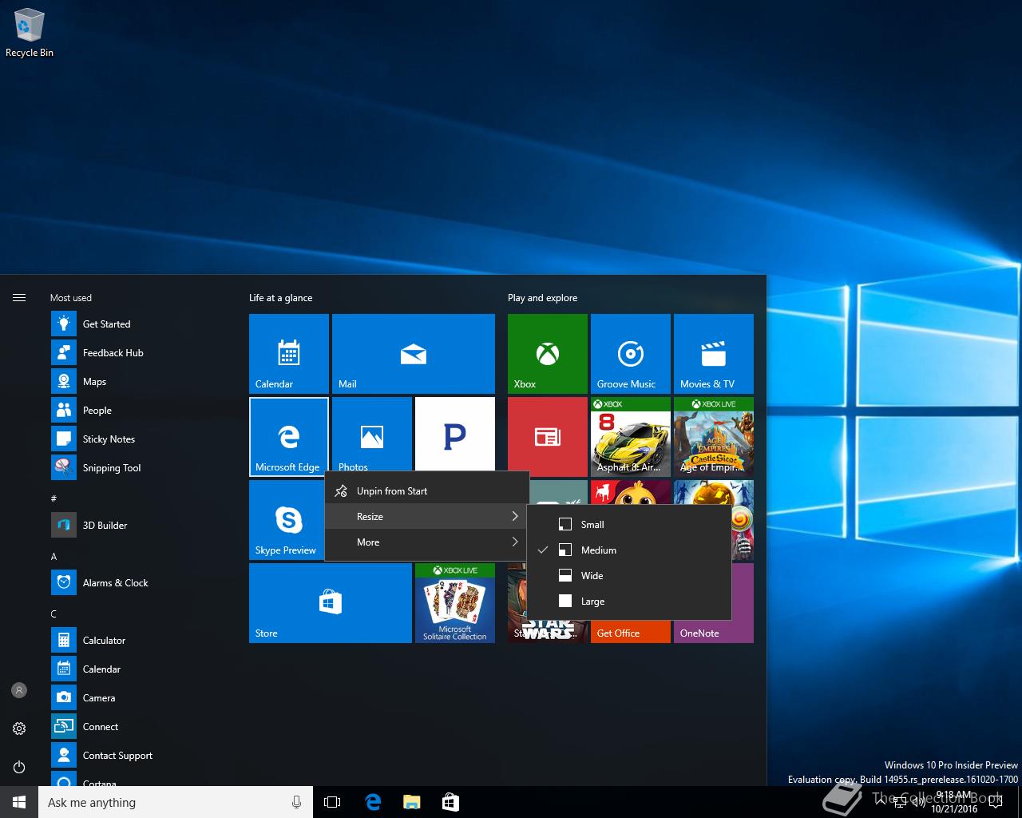Image resolution: width=1022 pixels, height=818 pixels.
Task: Click the C letter group header
Action: pyautogui.click(x=53, y=613)
